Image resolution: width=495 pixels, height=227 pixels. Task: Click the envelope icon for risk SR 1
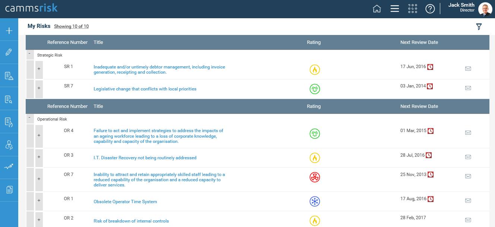tap(468, 69)
